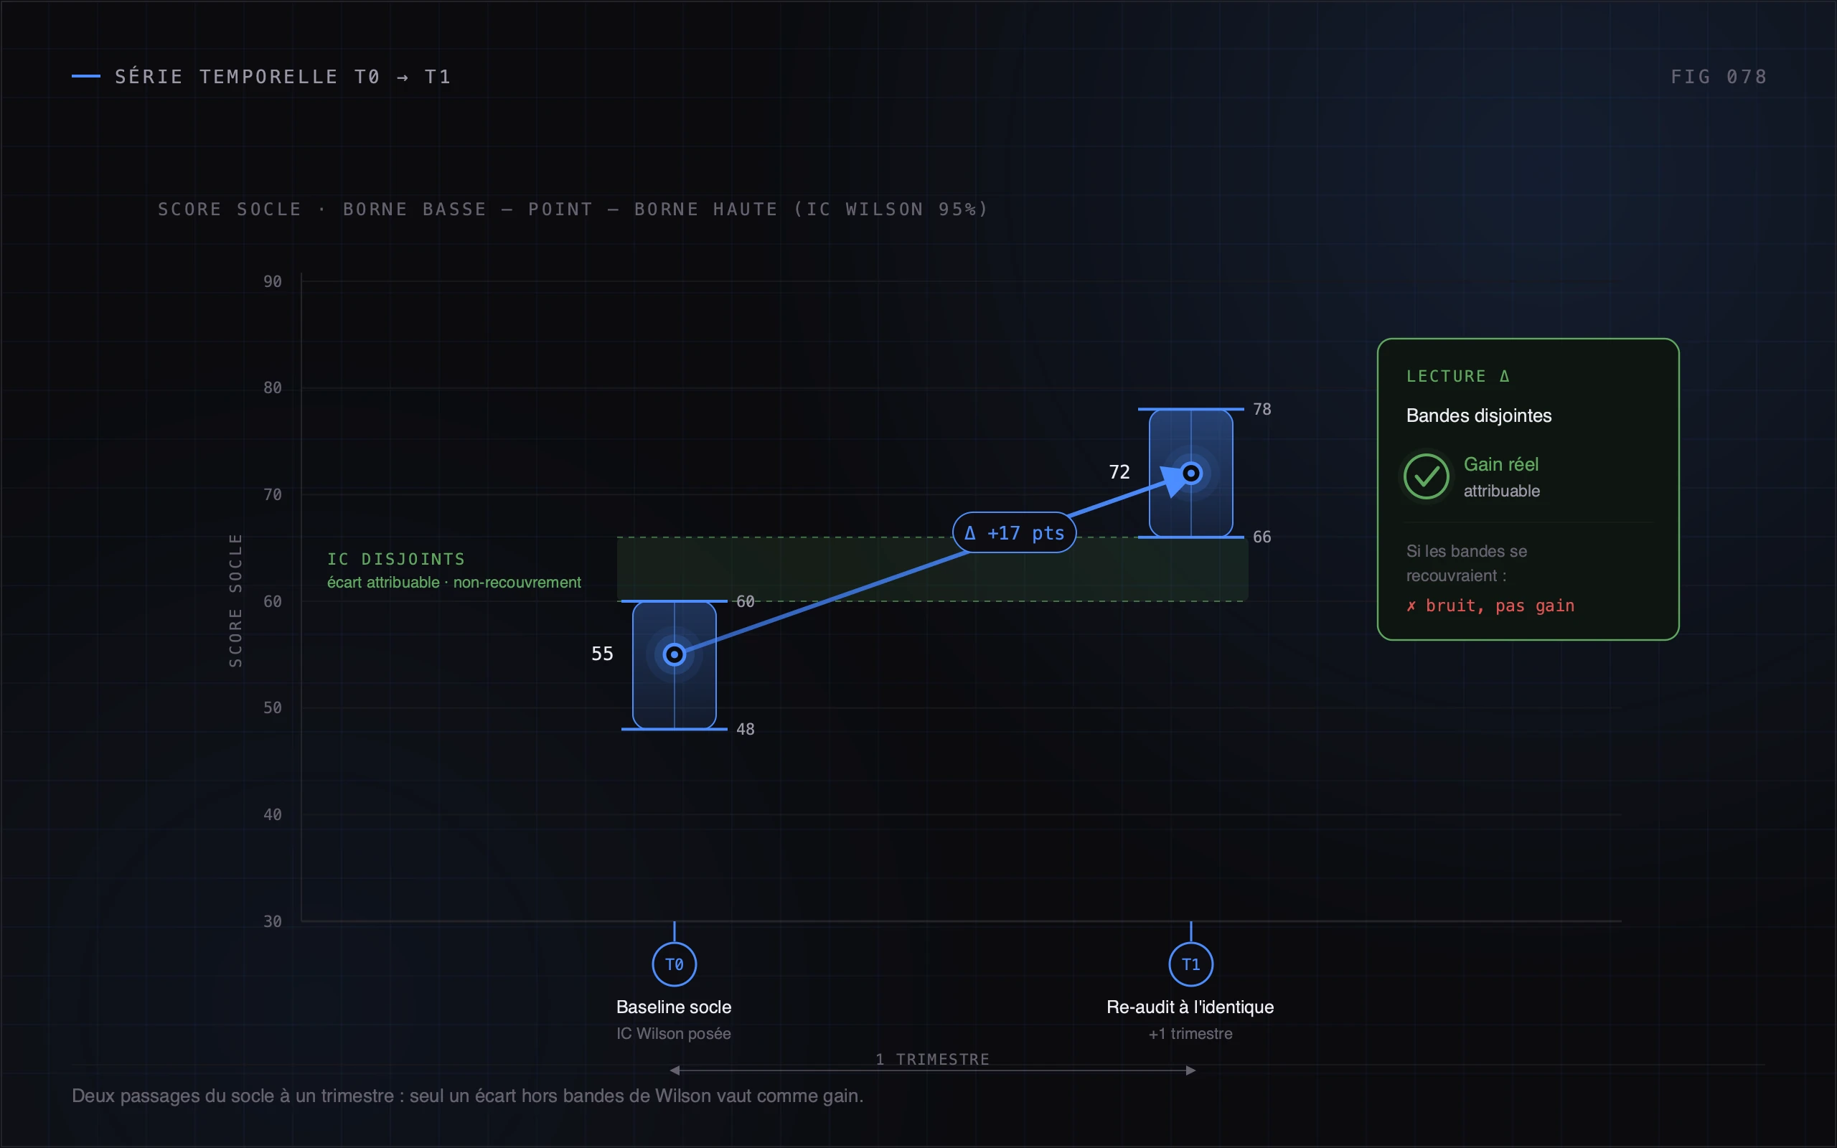Click the T1 lower bound cap at 66
This screenshot has width=1837, height=1148.
point(1190,537)
